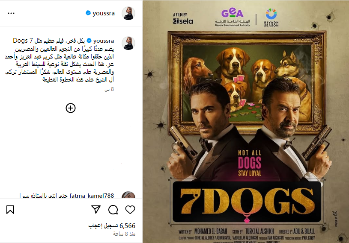Open the three-dot more options menu

click(x=11, y=13)
